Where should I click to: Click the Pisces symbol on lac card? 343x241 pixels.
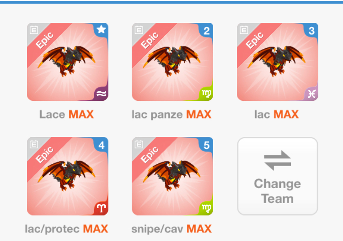coord(311,94)
